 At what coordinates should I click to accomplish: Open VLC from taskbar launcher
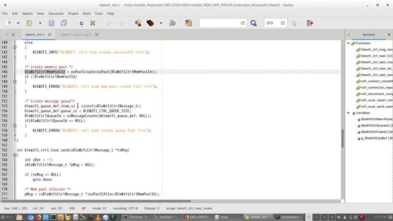[98, 217]
